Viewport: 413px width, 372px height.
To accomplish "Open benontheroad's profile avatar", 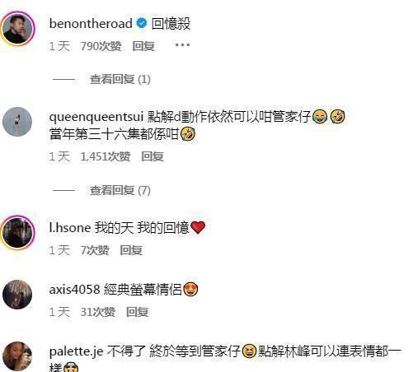I will pos(17,28).
